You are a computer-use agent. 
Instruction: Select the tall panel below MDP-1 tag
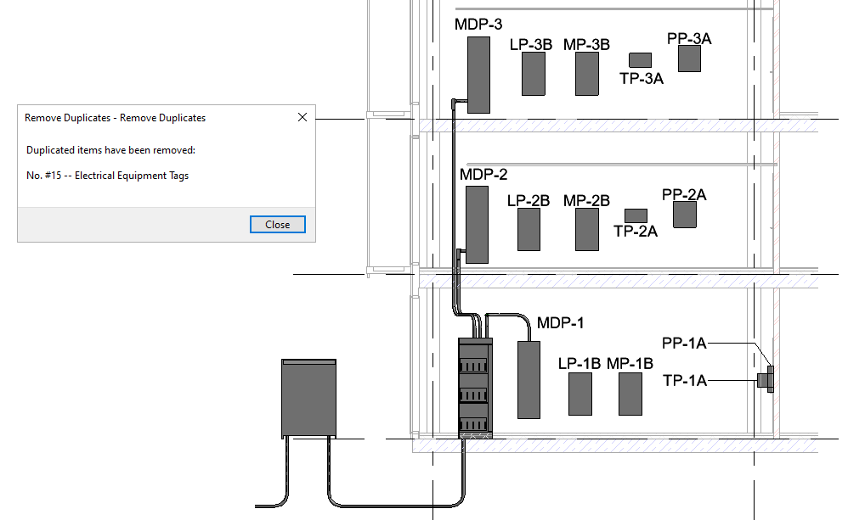[529, 379]
